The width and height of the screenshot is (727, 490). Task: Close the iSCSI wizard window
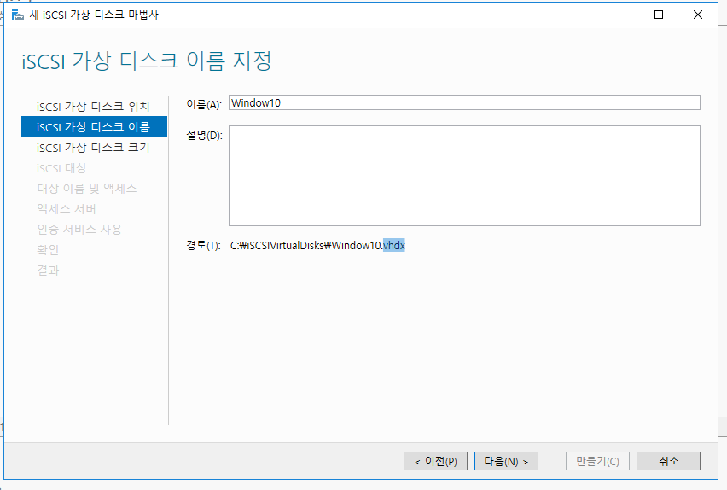[697, 15]
